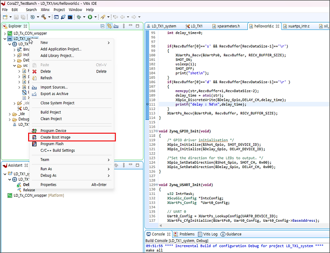The height and width of the screenshot is (253, 330).
Task: Open the New toolbar dropdown arrow
Action: [10, 17]
